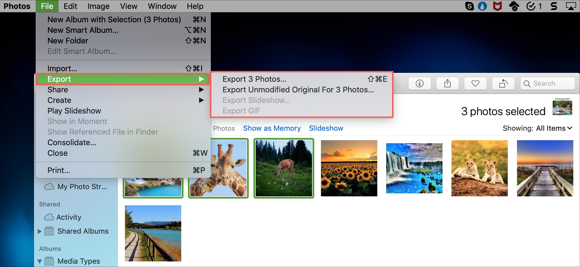Expand Shared Albums disclosure triangle
The height and width of the screenshot is (267, 580).
tap(40, 231)
